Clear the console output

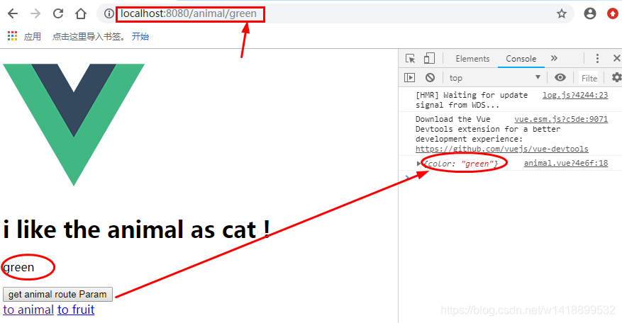[430, 78]
